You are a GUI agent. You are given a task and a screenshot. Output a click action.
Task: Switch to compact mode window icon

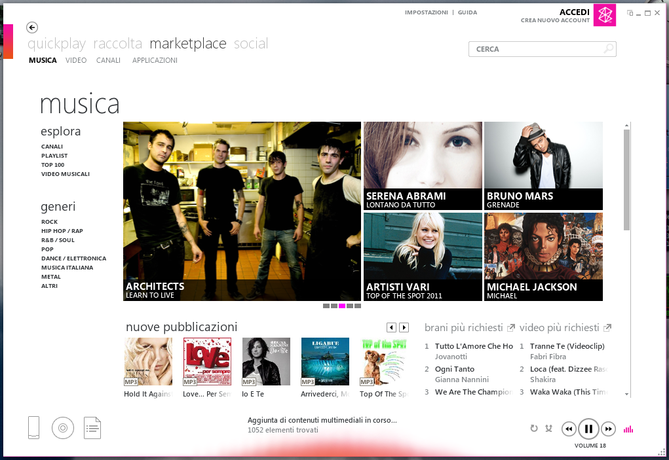pos(630,13)
